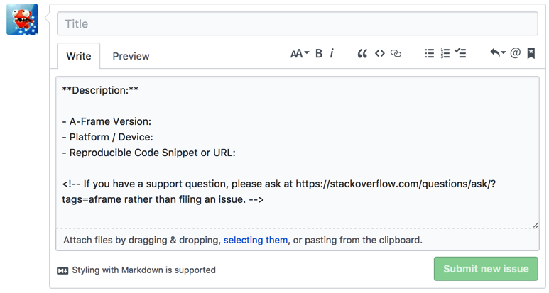The width and height of the screenshot is (549, 293).
Task: Click the '- A-Frame Version:' line
Action: click(x=107, y=121)
